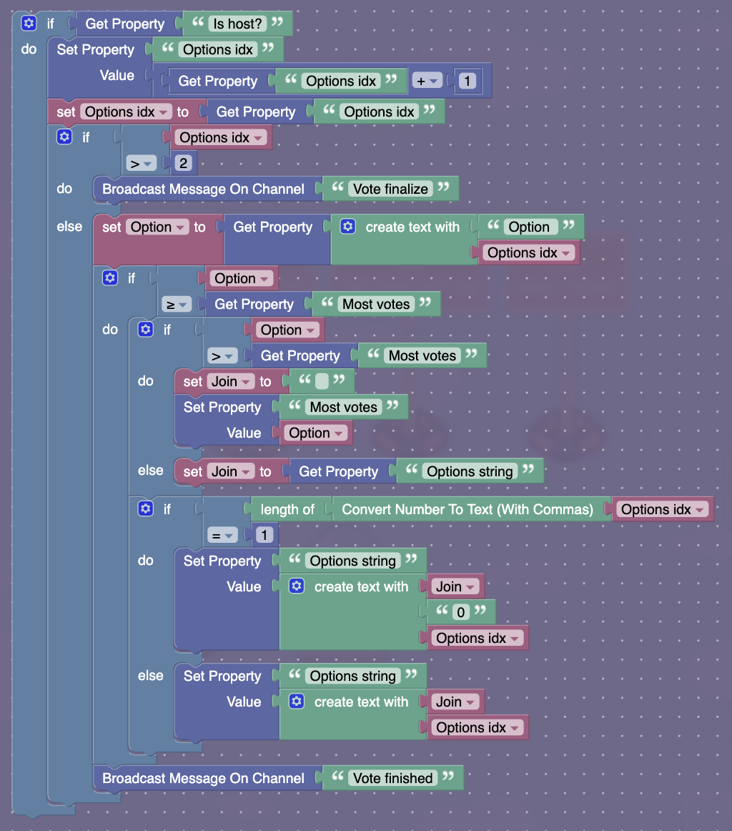Open the > dropdown comparing against 2
The image size is (732, 831).
[x=142, y=164]
